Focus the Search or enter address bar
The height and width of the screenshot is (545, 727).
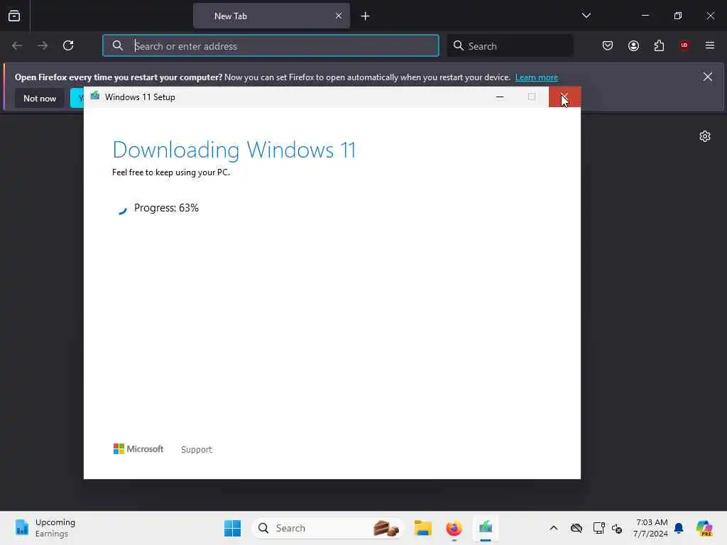[270, 45]
